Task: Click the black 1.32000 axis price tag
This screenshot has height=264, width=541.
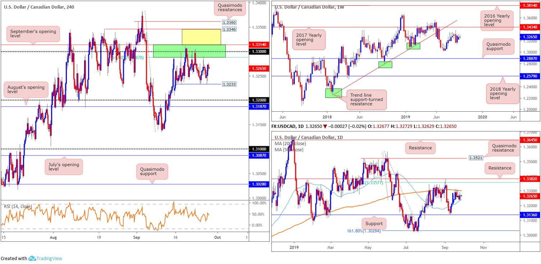Action: point(258,100)
